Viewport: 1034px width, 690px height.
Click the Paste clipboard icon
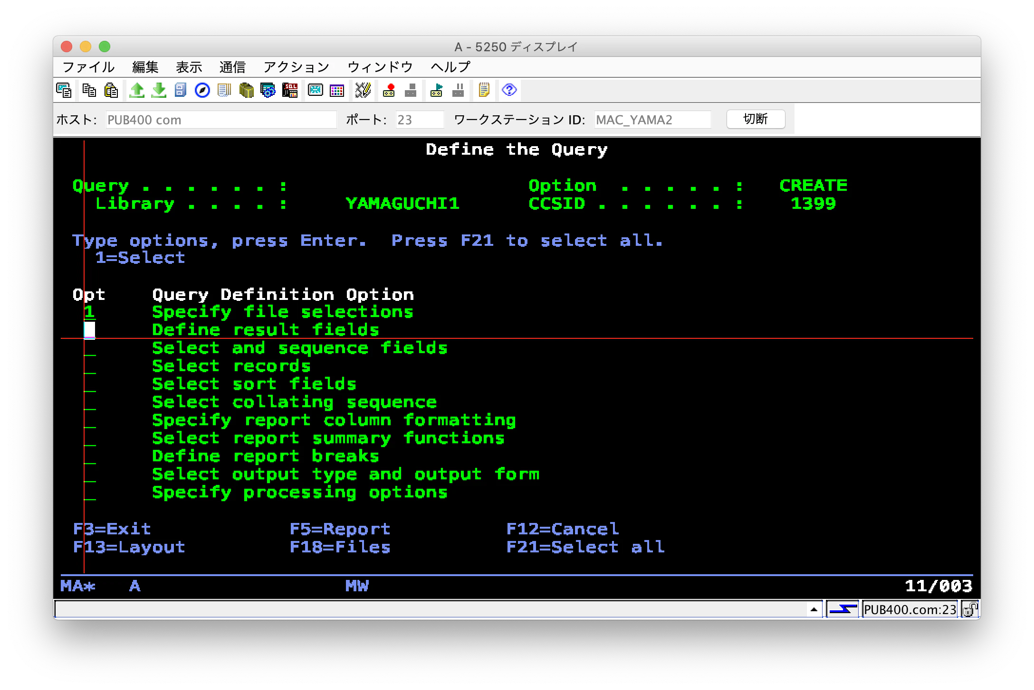point(111,90)
